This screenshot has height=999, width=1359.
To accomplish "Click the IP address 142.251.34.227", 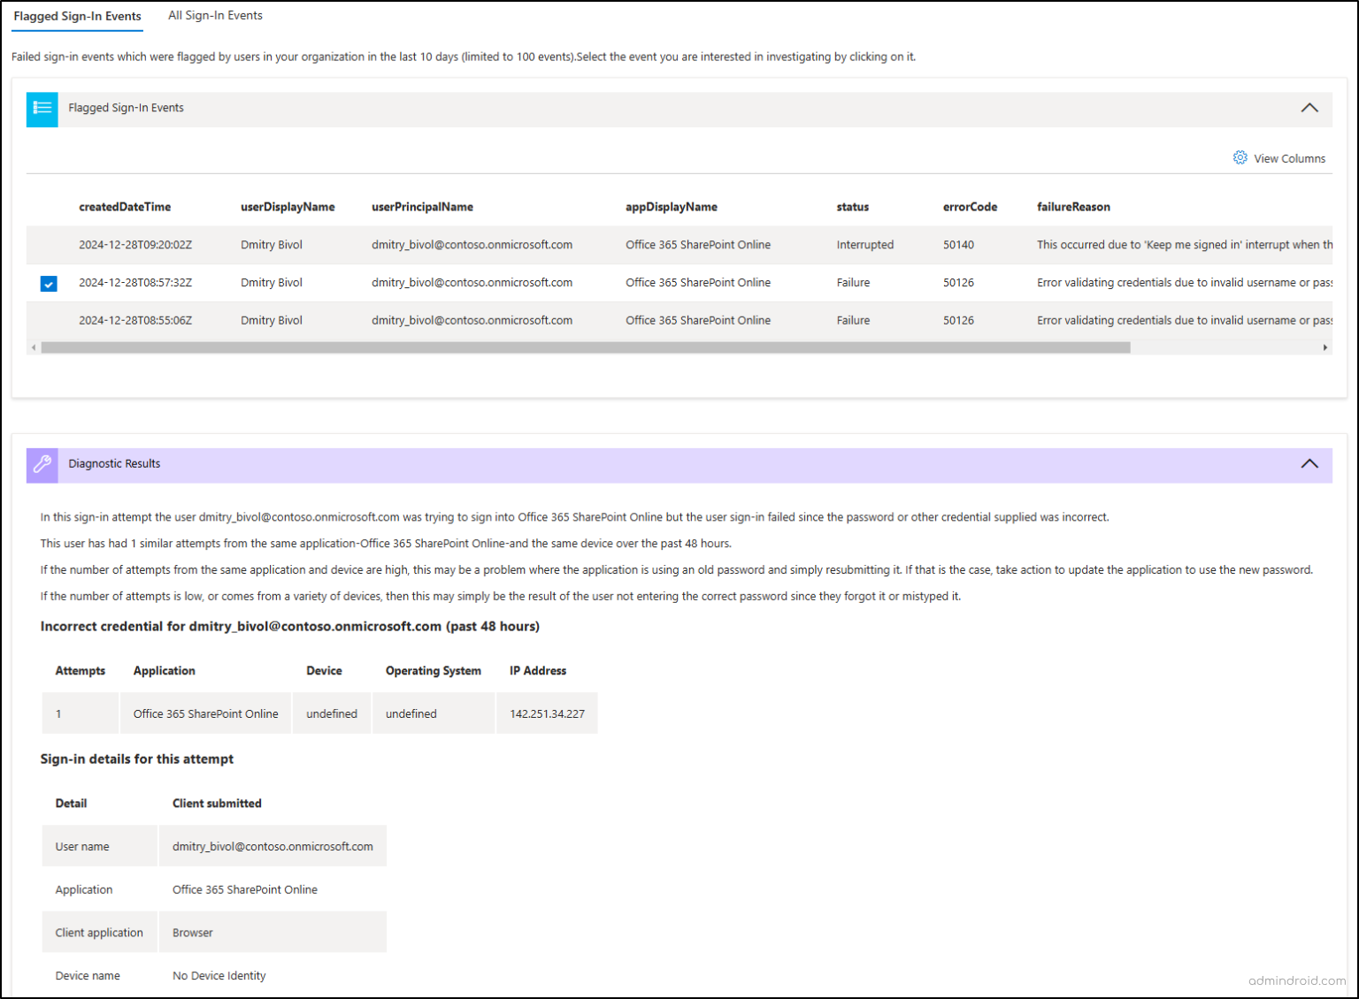I will [547, 713].
